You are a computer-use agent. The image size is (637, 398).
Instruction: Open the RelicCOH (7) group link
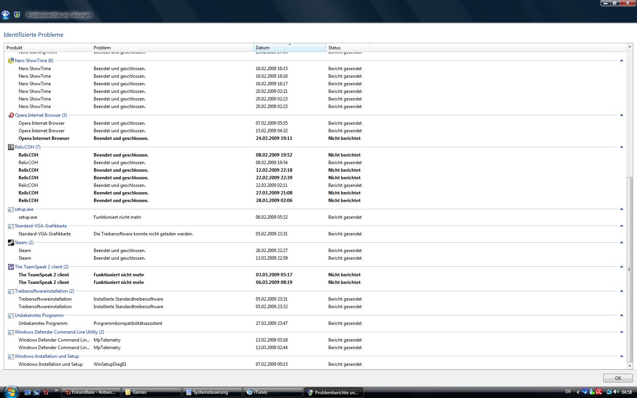click(28, 147)
